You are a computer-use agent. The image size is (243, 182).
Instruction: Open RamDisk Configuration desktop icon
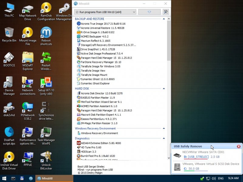click(x=46, y=11)
